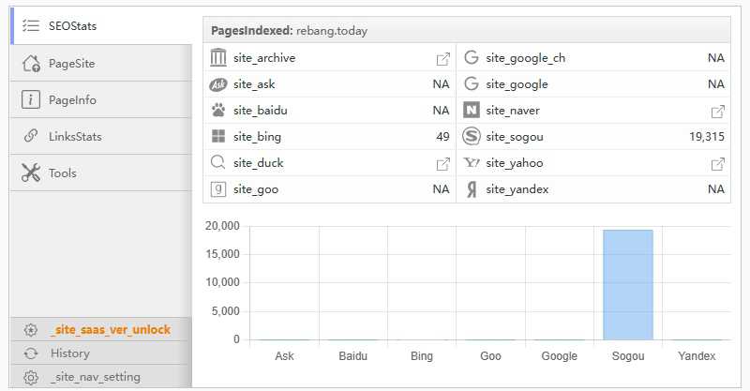Open the site_yahoo external link icon
Image resolution: width=750 pixels, height=391 pixels.
(x=717, y=163)
